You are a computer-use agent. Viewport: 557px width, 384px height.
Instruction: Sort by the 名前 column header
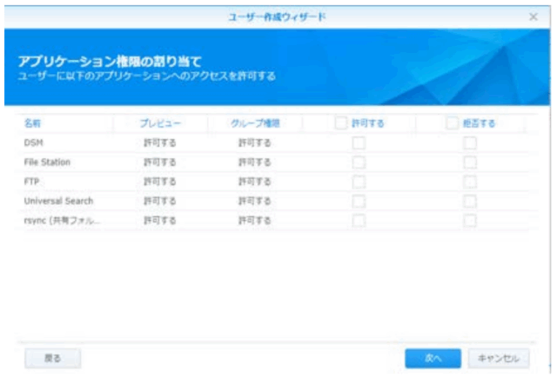[33, 123]
